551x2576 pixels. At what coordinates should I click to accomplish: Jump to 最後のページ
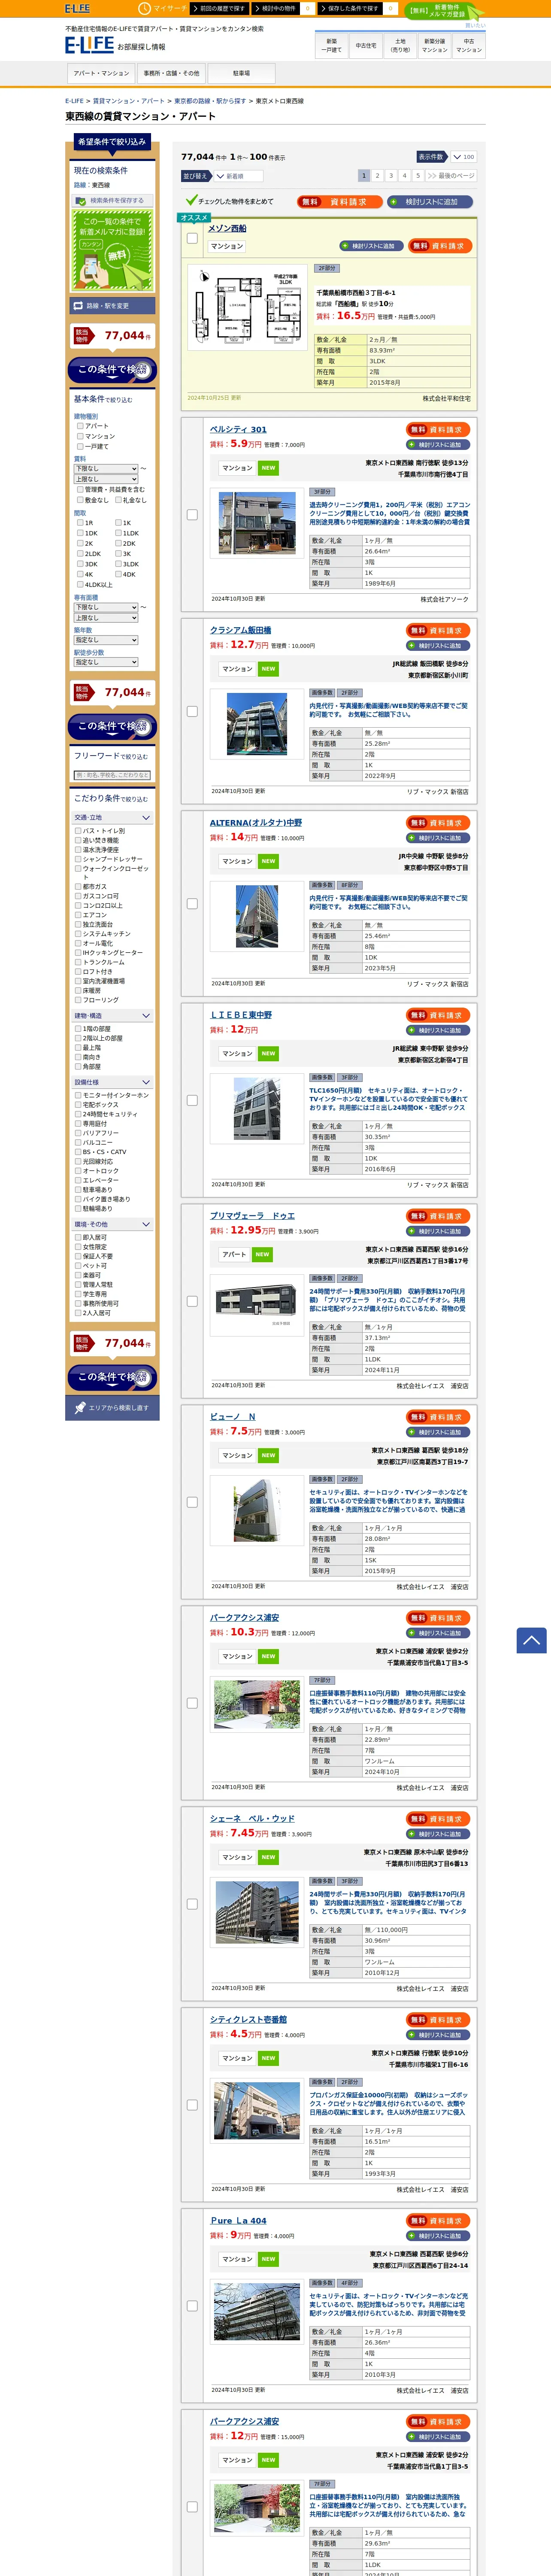click(451, 176)
